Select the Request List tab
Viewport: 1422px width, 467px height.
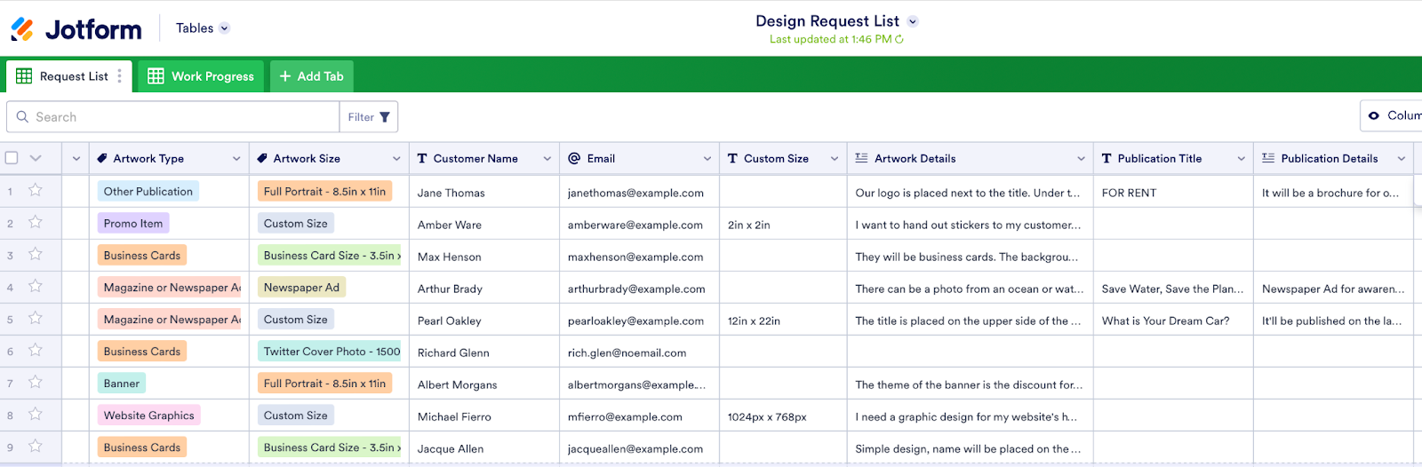64,76
